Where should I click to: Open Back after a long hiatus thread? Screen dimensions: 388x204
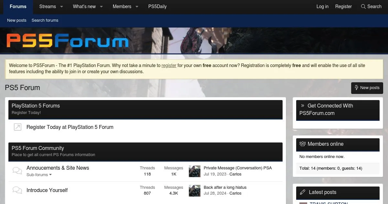point(225,187)
